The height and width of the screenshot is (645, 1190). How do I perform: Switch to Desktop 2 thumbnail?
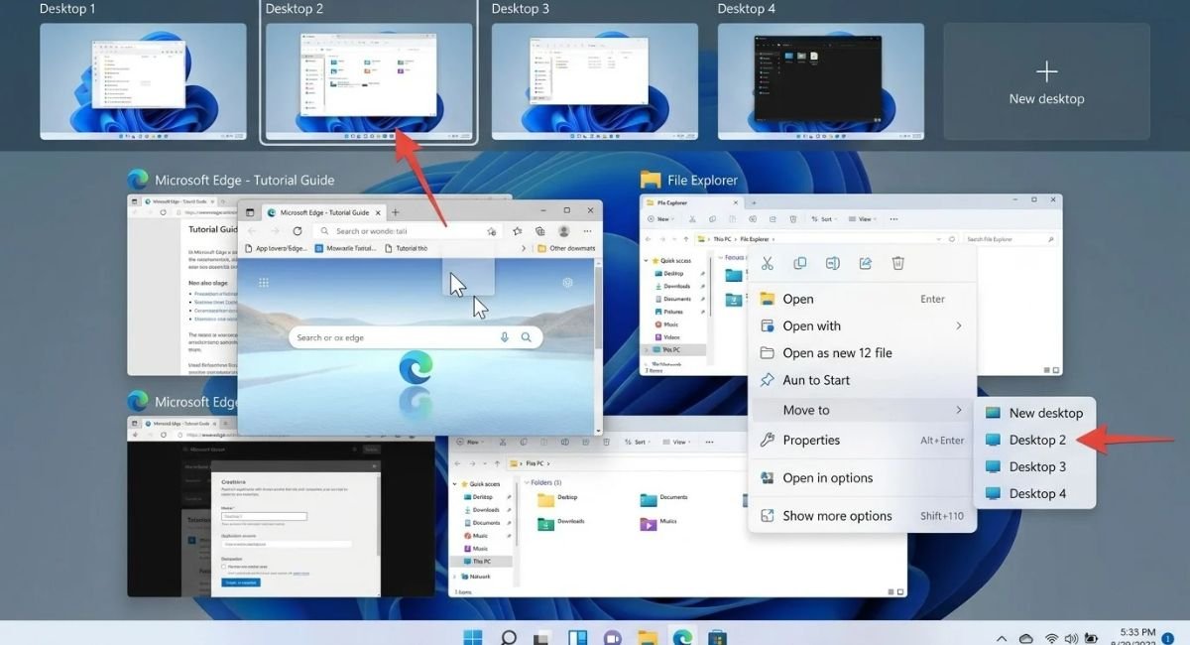tap(369, 81)
